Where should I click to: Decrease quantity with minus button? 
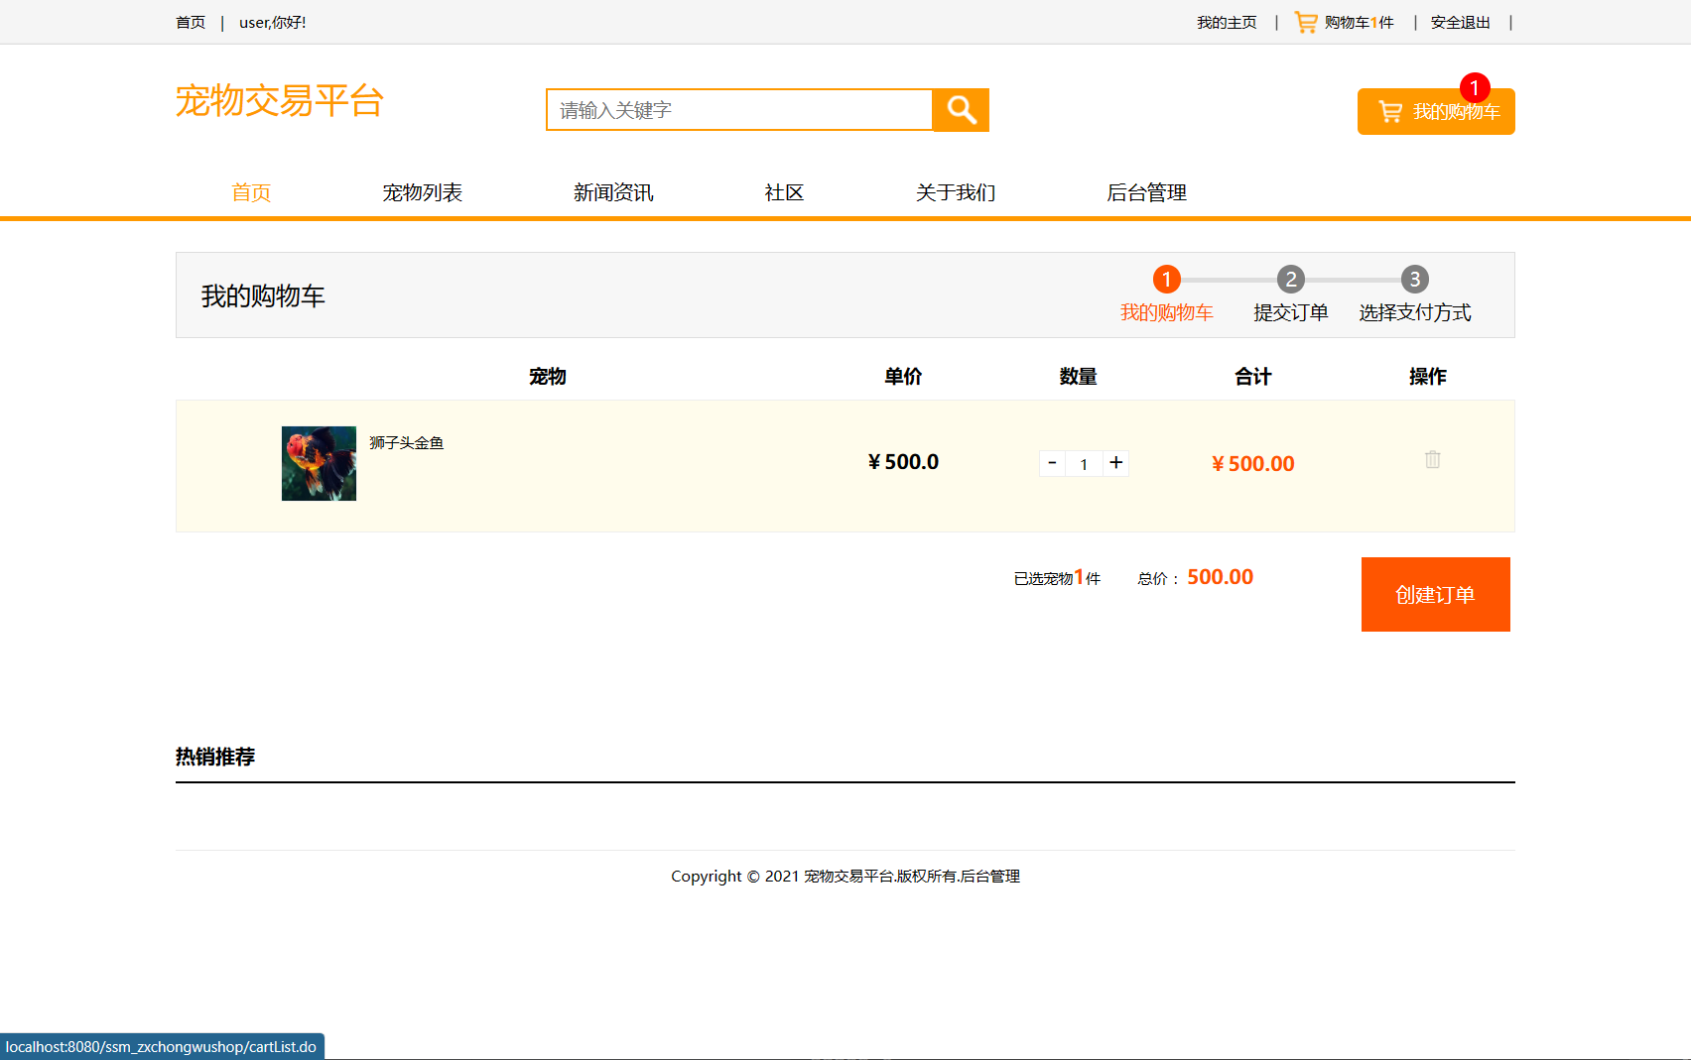[x=1052, y=463]
